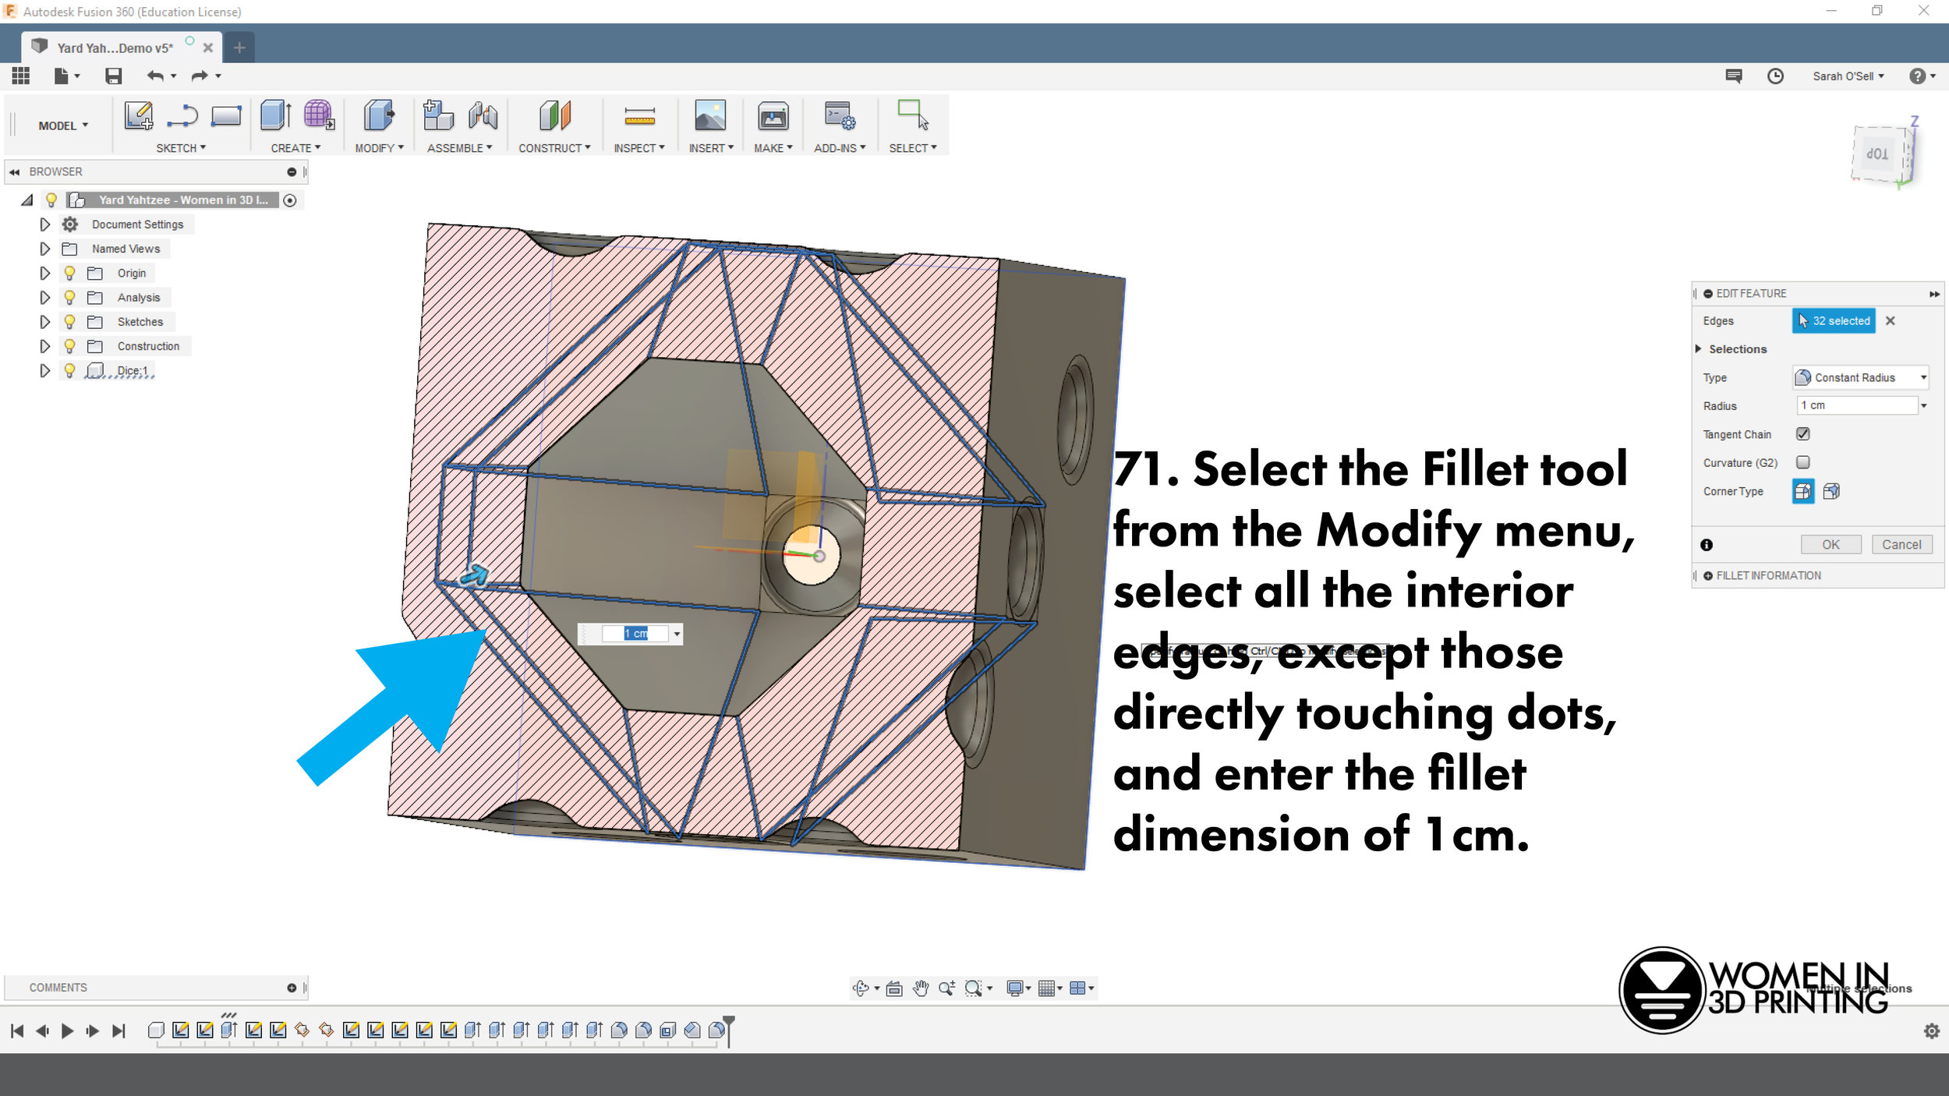Click the Redo arrow
The image size is (1949, 1096).
point(200,76)
